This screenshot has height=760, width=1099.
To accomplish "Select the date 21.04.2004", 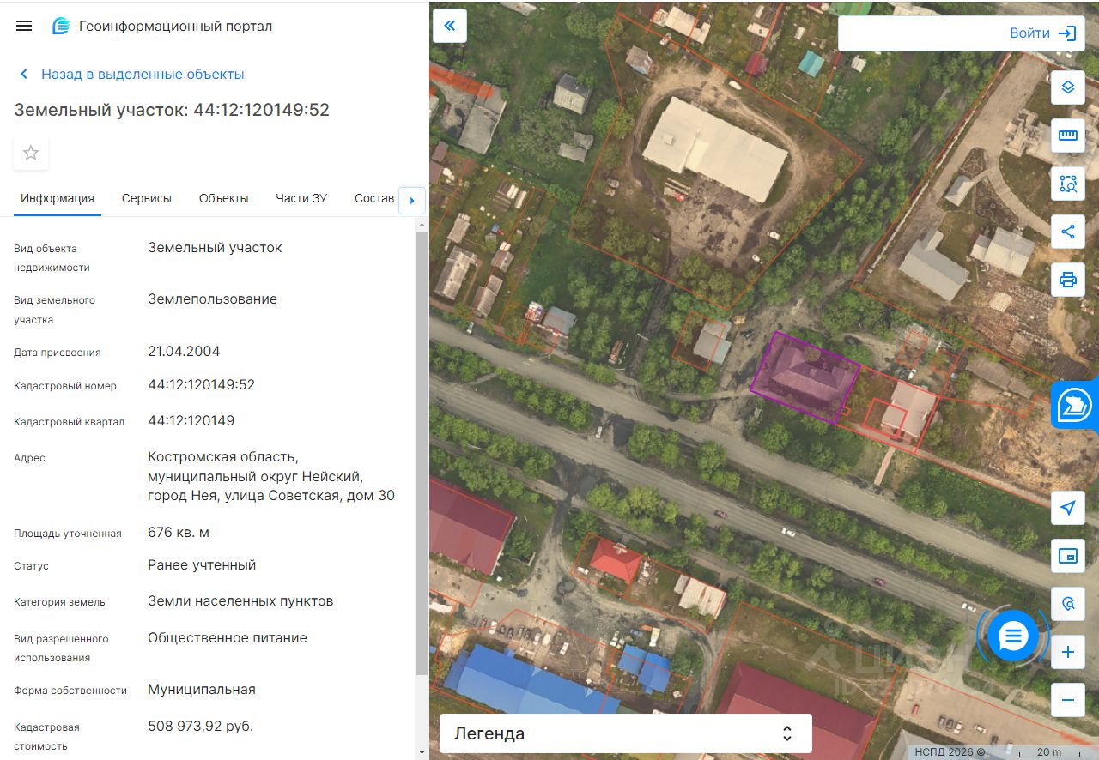I will pyautogui.click(x=184, y=352).
